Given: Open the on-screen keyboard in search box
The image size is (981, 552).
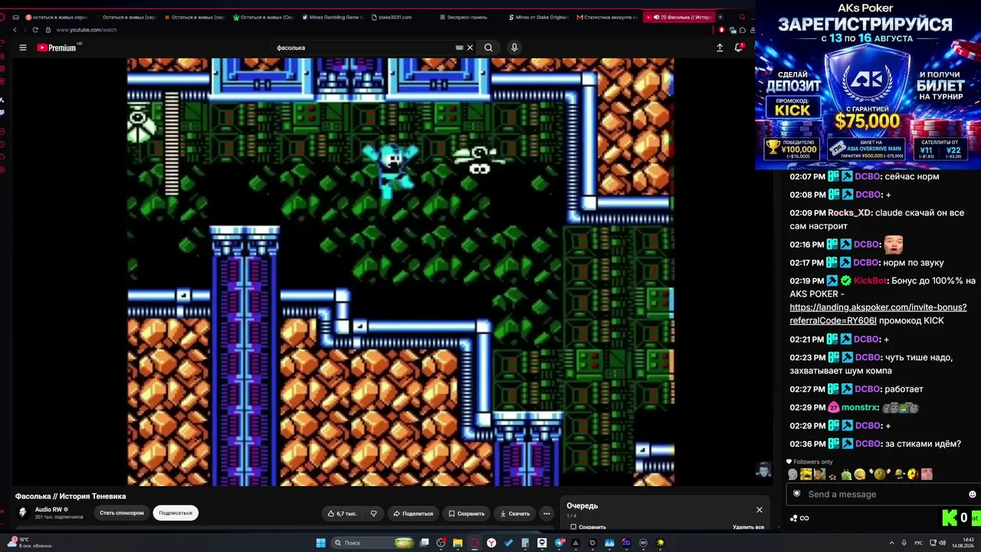Looking at the screenshot, I should pyautogui.click(x=459, y=48).
